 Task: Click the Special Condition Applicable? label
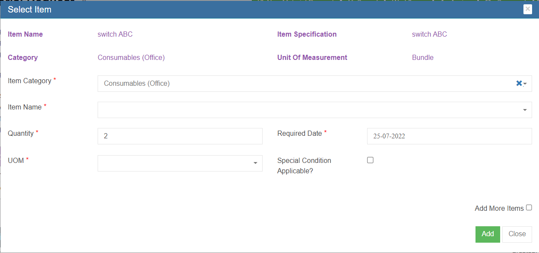tap(304, 166)
